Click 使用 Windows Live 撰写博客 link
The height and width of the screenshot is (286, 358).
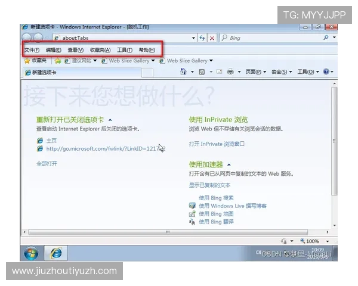233,206
